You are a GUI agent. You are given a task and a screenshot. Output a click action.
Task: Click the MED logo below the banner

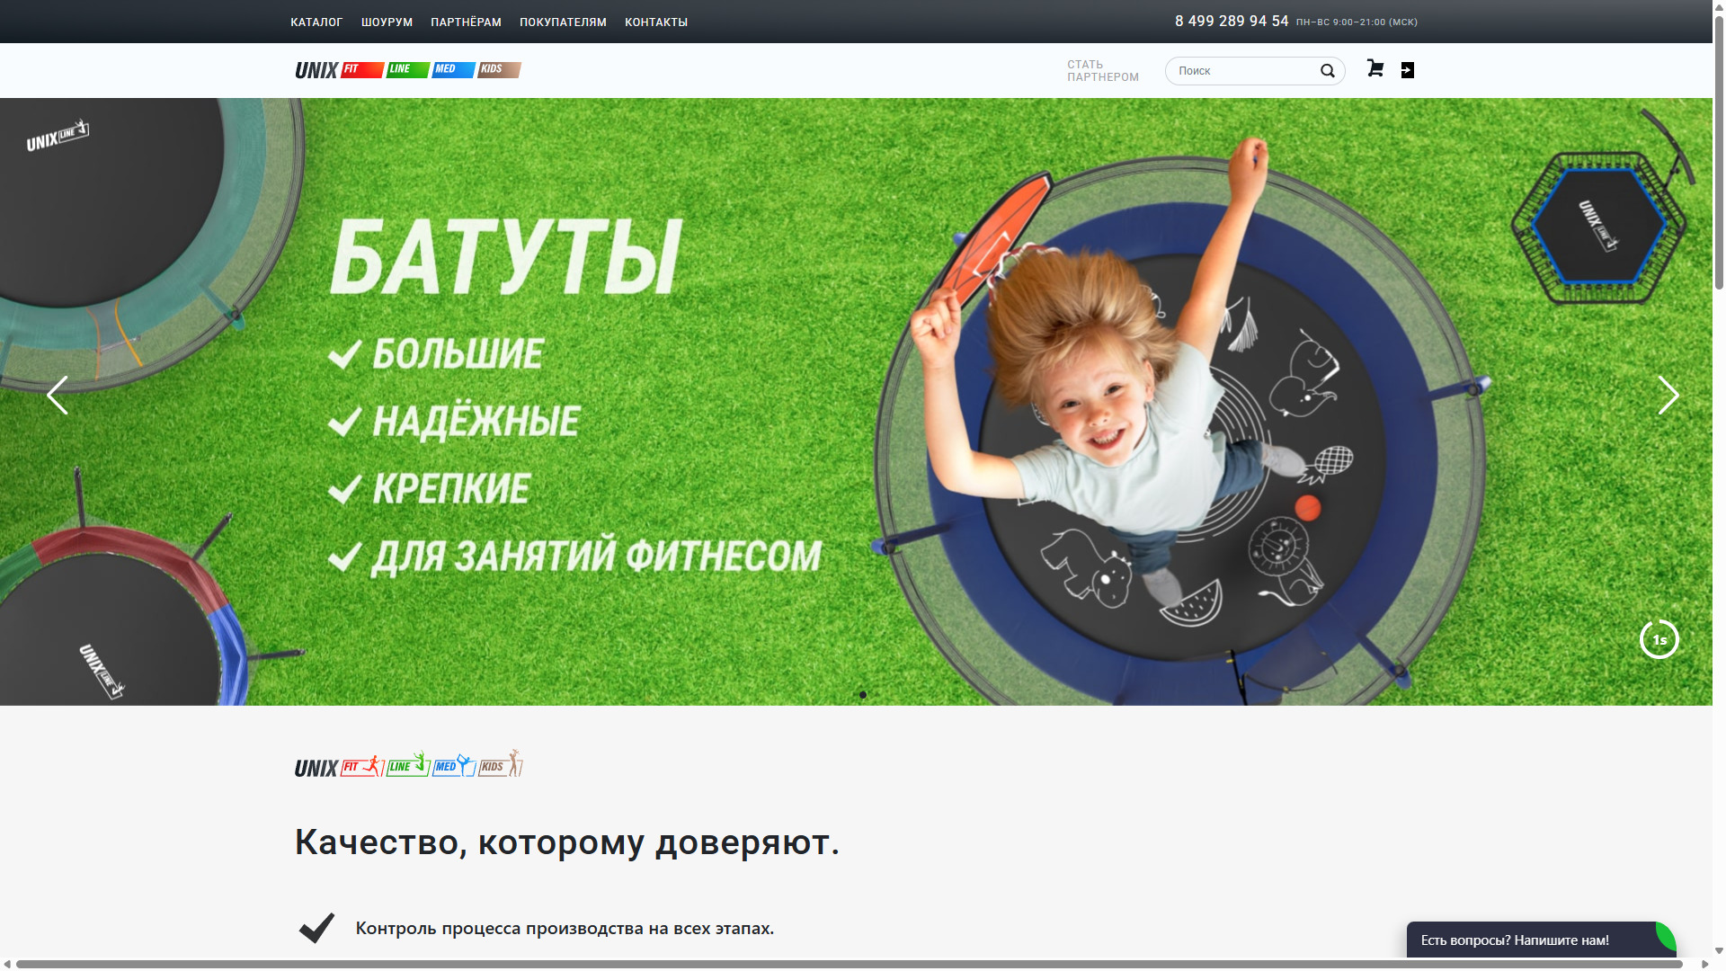[x=454, y=765]
